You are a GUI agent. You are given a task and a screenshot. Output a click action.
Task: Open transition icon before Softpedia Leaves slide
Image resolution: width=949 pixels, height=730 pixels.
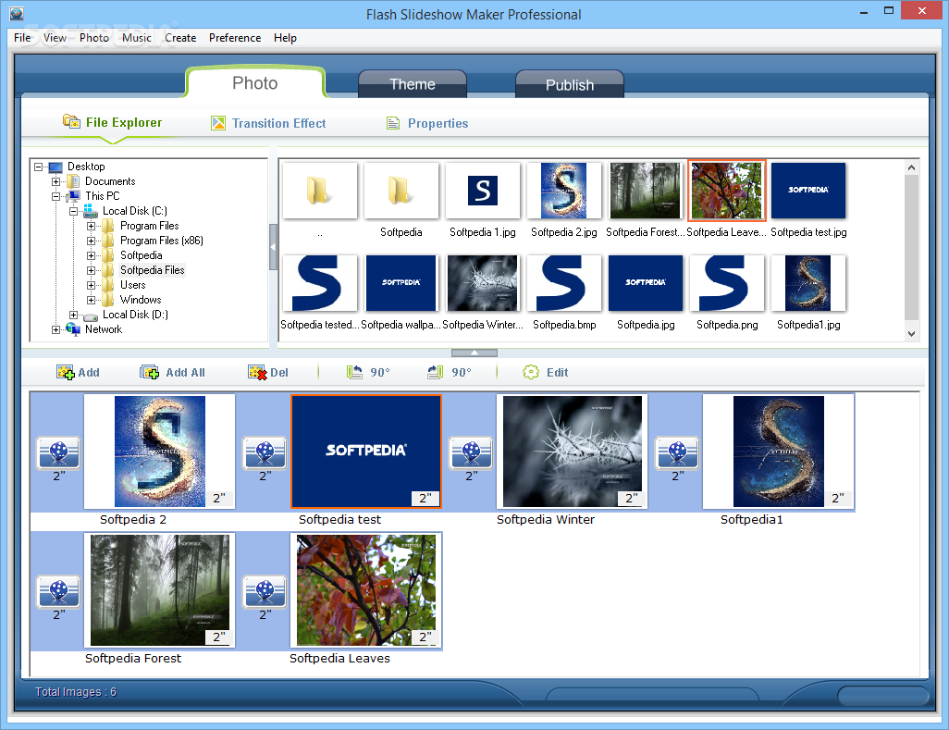(265, 592)
